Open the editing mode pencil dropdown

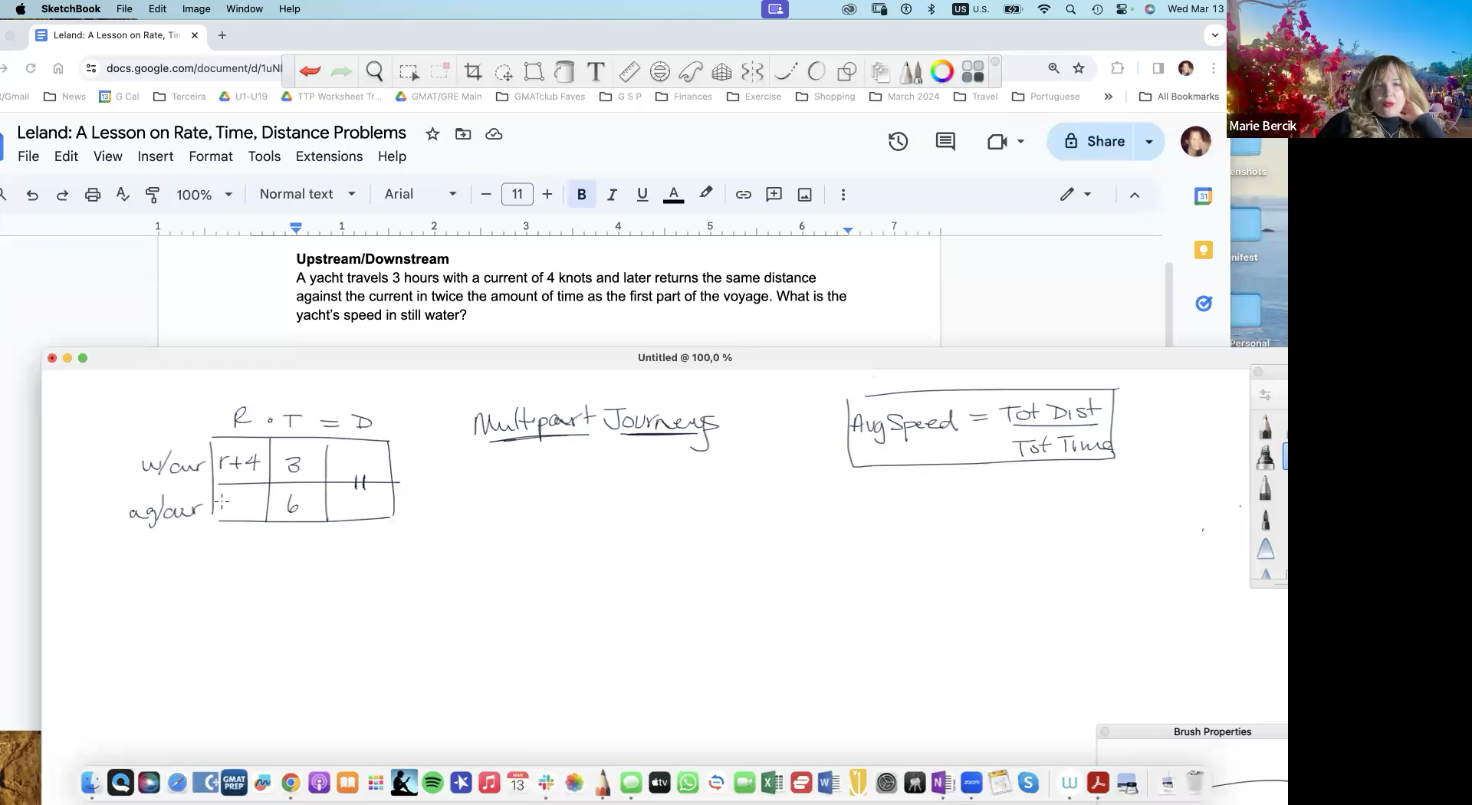click(x=1076, y=194)
